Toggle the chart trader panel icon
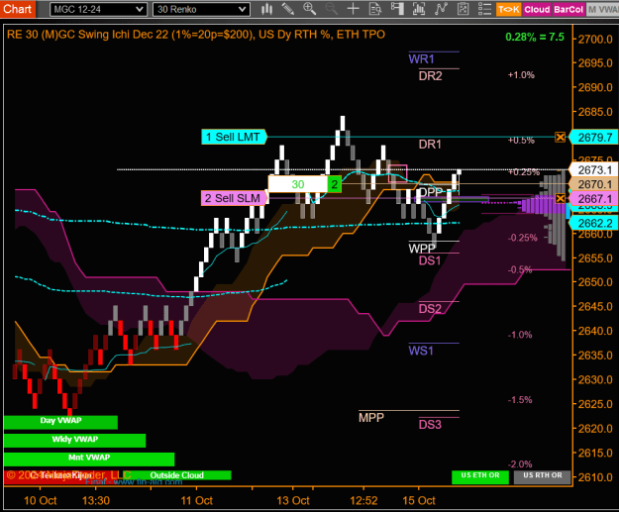 397,9
